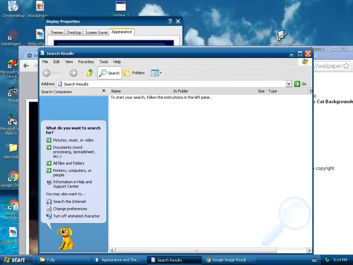Click the Chrome bookmark star icon

[346, 66]
